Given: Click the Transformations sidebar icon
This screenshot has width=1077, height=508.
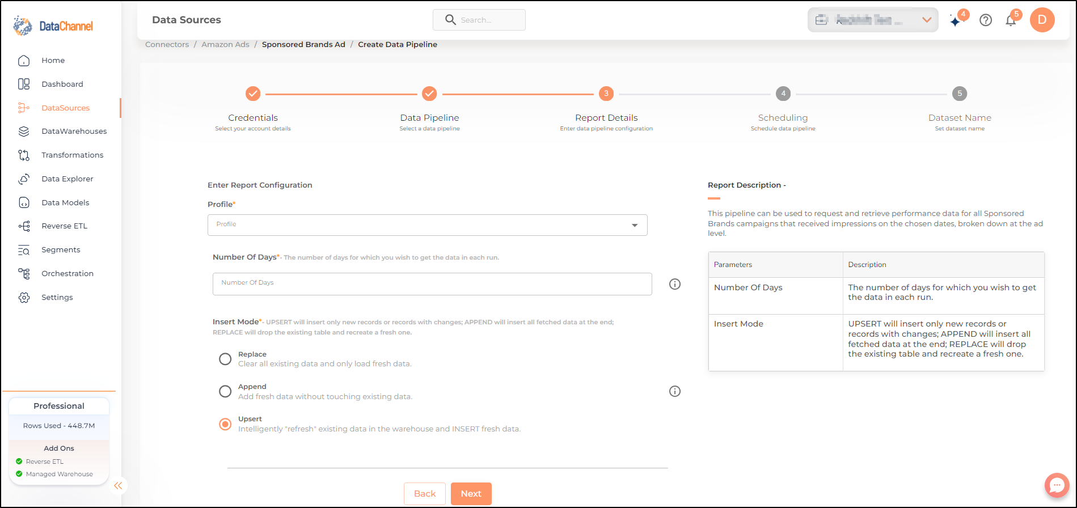Looking at the screenshot, I should click(x=24, y=155).
